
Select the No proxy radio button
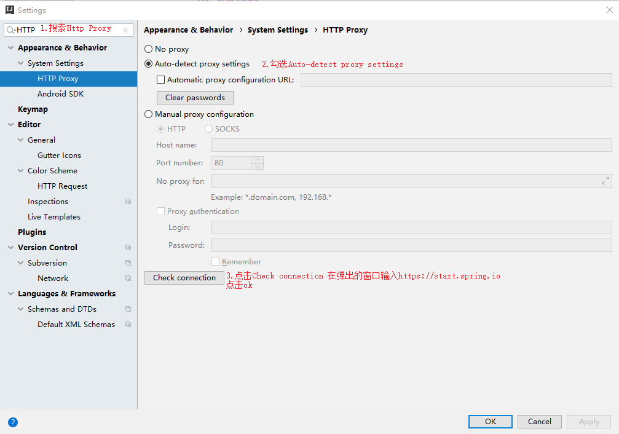pos(148,49)
